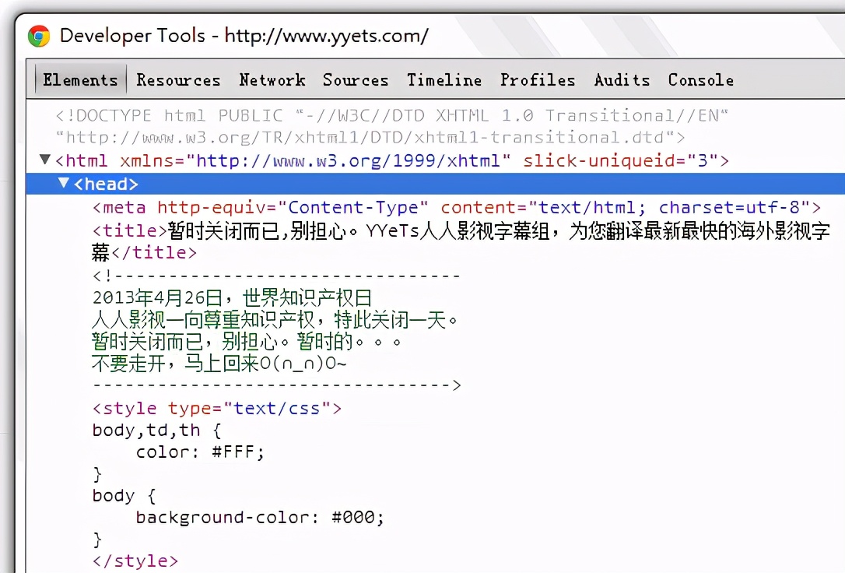Go to the Profiles tab
Viewport: 845px width, 573px height.
point(538,80)
